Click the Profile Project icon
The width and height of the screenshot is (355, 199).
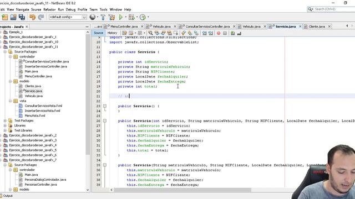[143, 17]
